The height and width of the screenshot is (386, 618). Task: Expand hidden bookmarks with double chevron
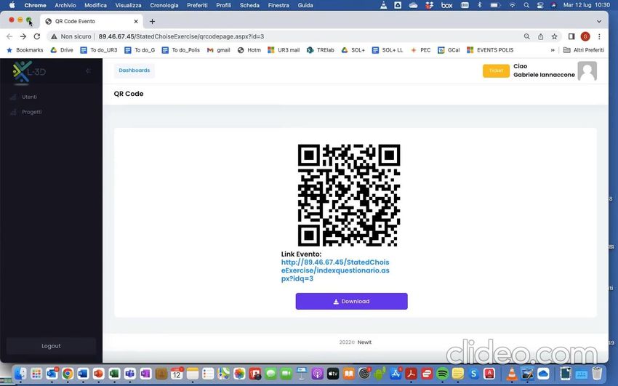point(553,50)
